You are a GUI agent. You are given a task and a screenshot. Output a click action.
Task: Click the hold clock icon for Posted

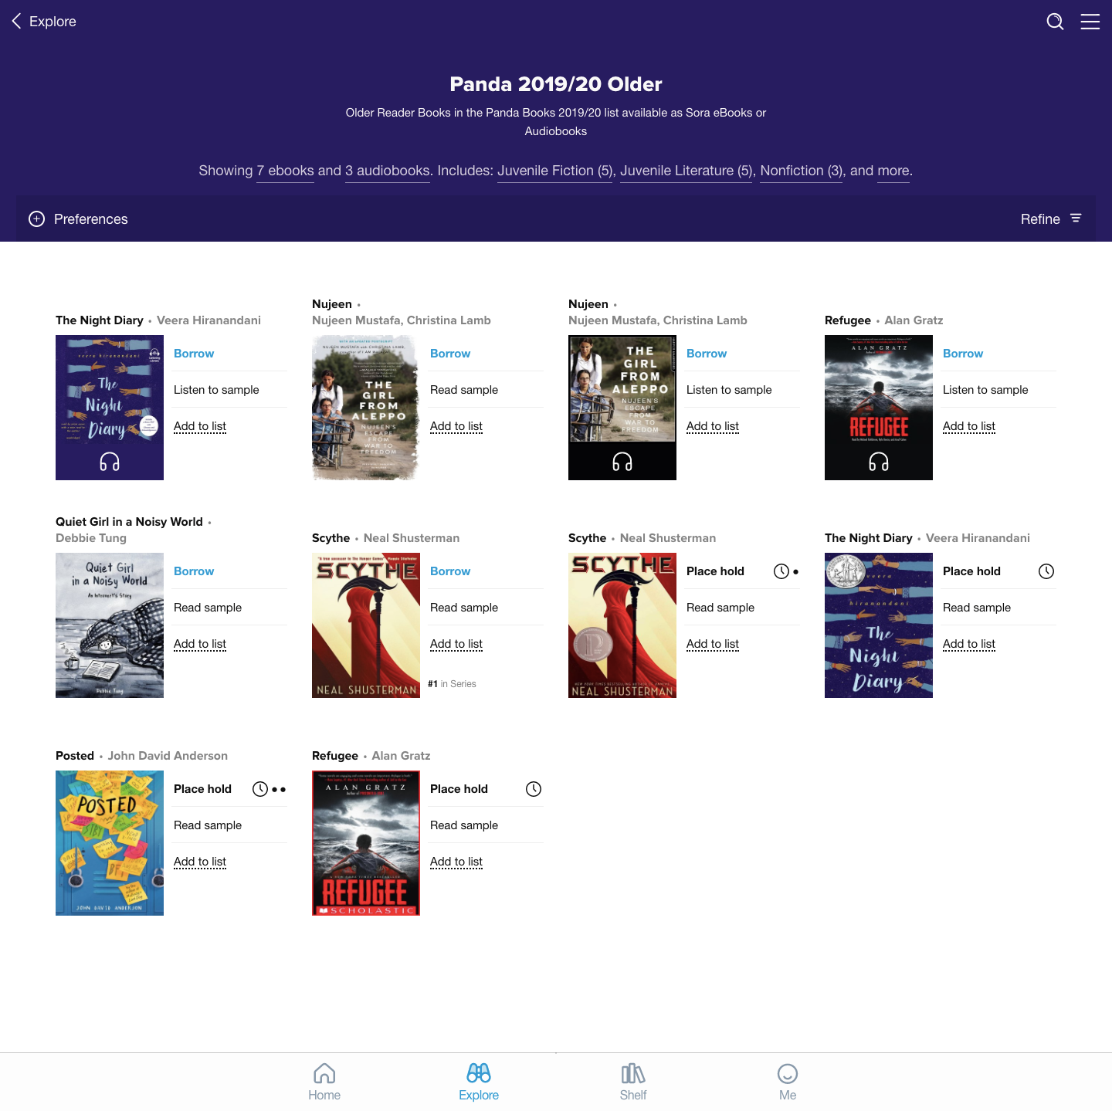(260, 789)
